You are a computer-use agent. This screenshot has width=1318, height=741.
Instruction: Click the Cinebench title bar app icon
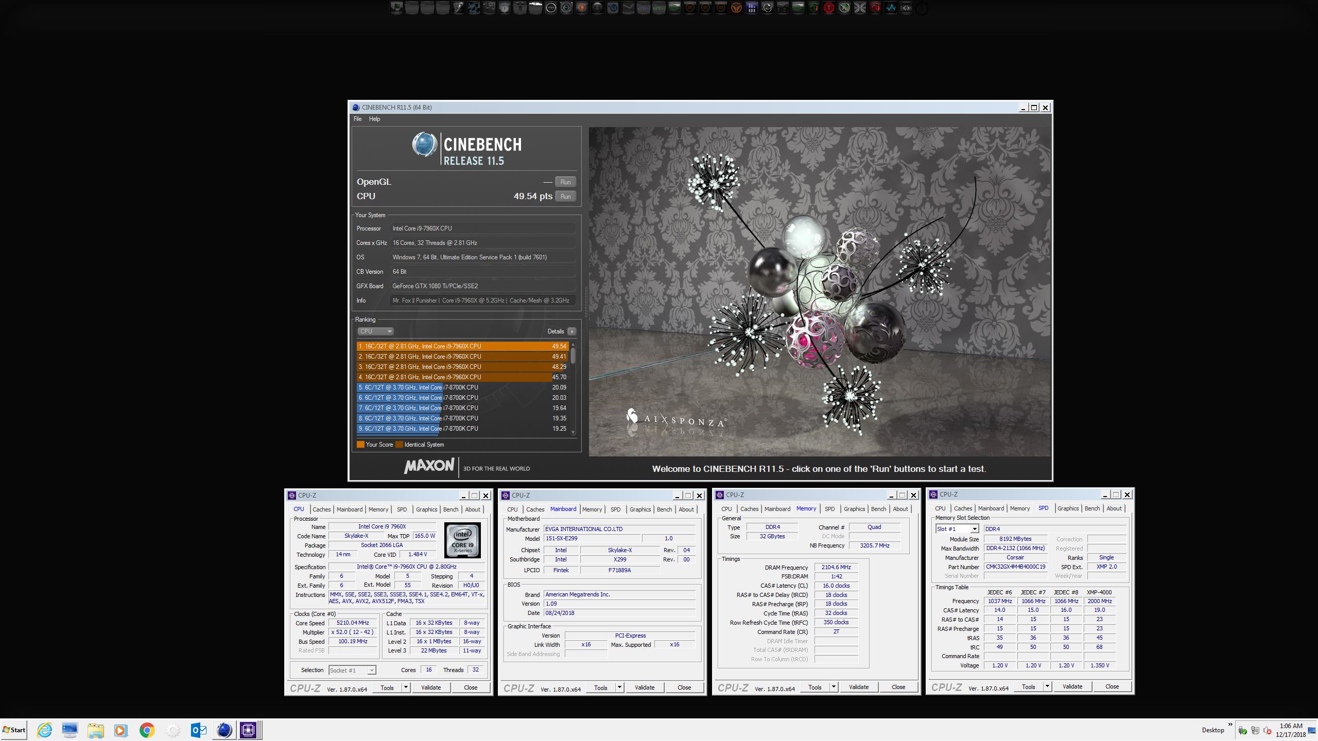[x=355, y=108]
